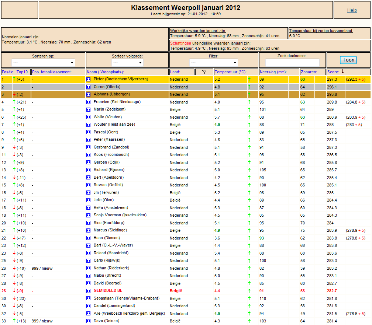372x325 pixels.
Task: Click the blue icon beside Dave (Deinze)
Action: (89, 321)
